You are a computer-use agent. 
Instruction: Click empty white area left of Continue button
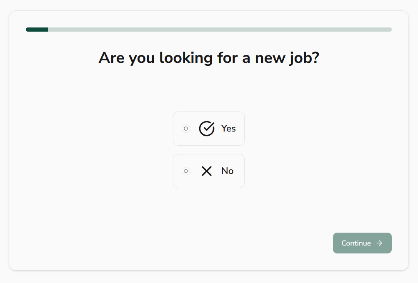(x=250, y=243)
